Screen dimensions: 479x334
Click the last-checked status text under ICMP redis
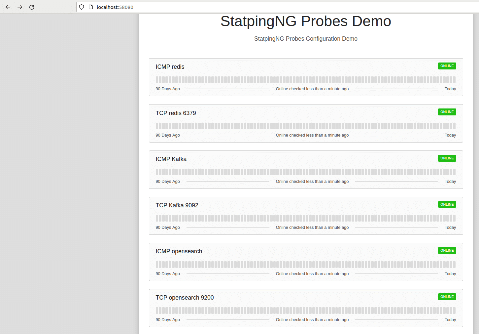[x=312, y=89]
